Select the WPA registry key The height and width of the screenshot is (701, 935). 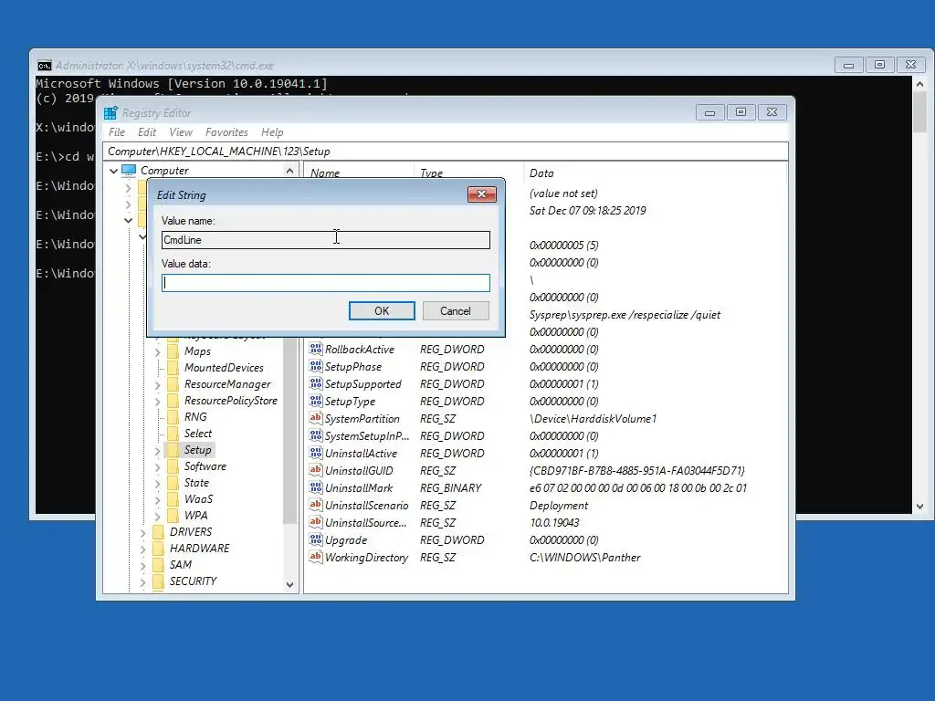click(x=195, y=516)
